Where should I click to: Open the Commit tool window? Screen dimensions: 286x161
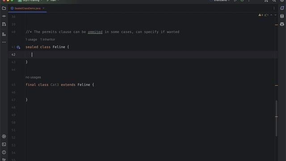pos(4,16)
